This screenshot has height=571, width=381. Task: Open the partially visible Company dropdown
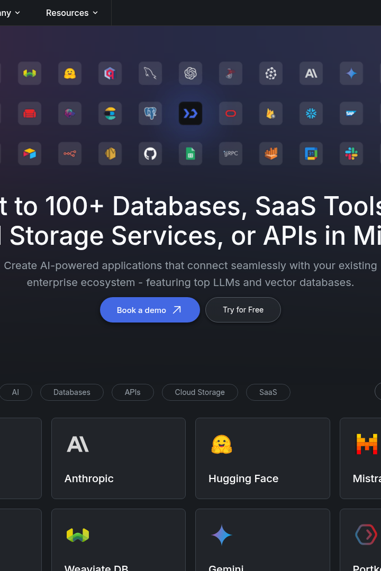pyautogui.click(x=10, y=13)
